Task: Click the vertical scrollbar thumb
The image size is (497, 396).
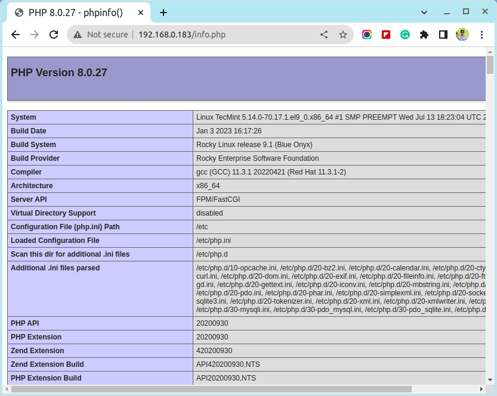Action: [490, 65]
